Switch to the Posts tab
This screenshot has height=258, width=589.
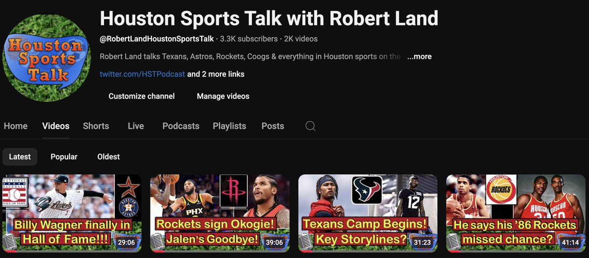pyautogui.click(x=272, y=126)
